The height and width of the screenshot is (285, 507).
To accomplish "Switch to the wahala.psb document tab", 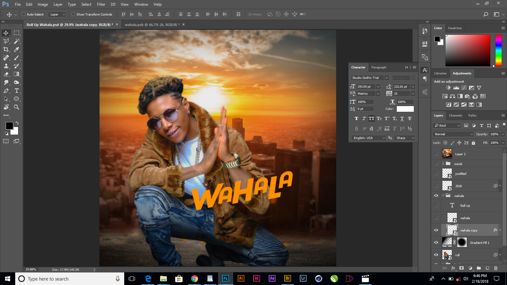I will [152, 25].
